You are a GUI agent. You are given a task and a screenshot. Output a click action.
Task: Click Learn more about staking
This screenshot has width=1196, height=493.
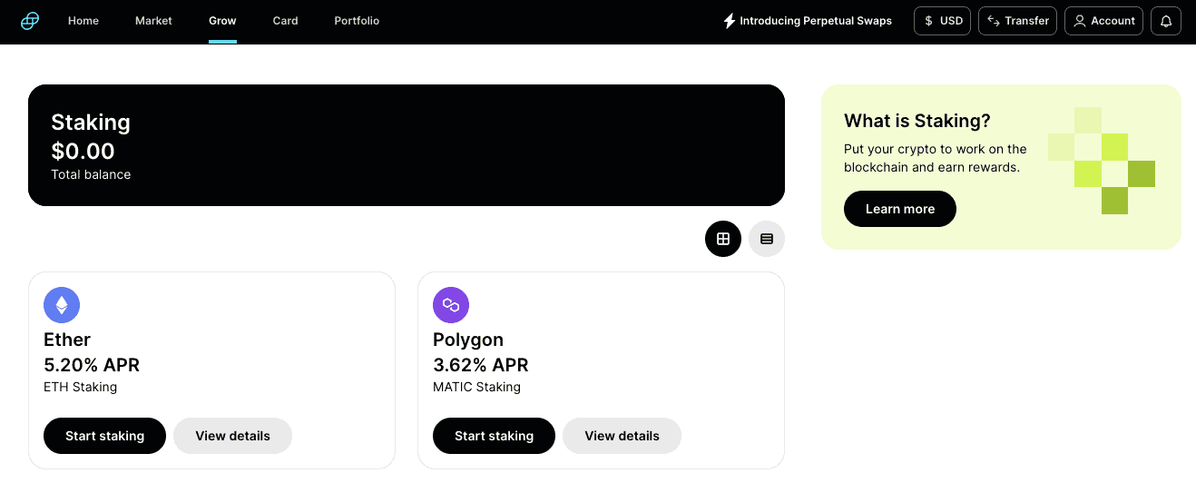(900, 209)
